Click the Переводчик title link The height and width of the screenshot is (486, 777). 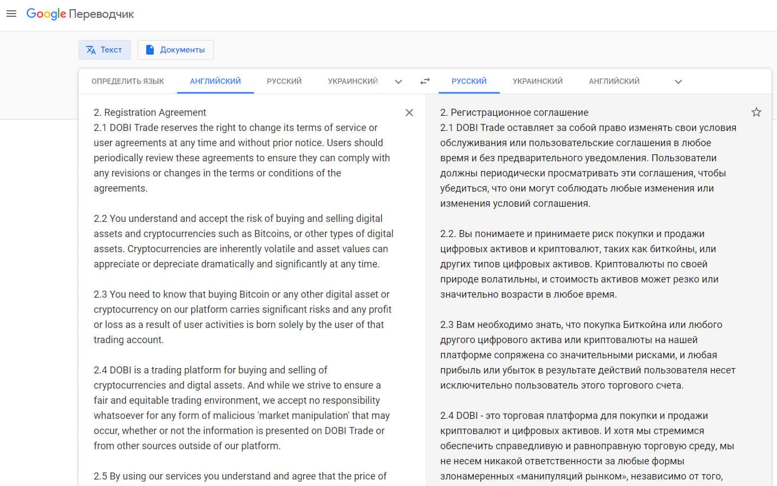pos(101,14)
